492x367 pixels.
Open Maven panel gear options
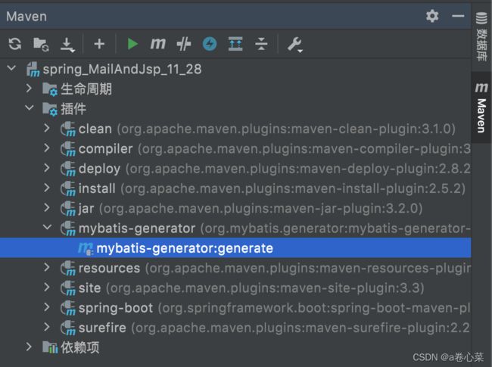coord(432,16)
